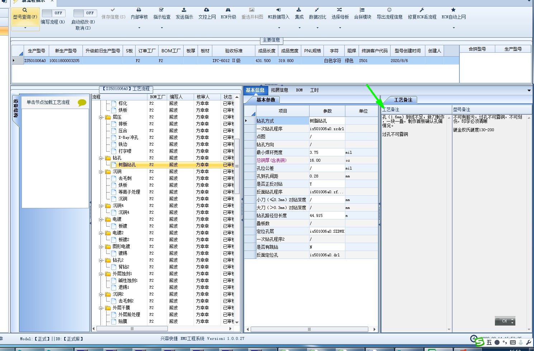Click the 总铜厚(含表铜) value 16.00
Screen dimensions: 534x351
tap(327, 160)
